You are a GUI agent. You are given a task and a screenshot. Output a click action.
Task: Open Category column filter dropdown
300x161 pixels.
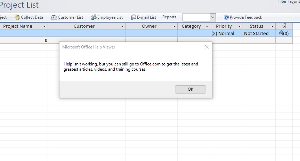pos(207,26)
